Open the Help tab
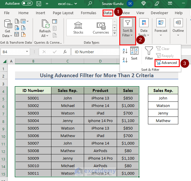 (x=179, y=13)
